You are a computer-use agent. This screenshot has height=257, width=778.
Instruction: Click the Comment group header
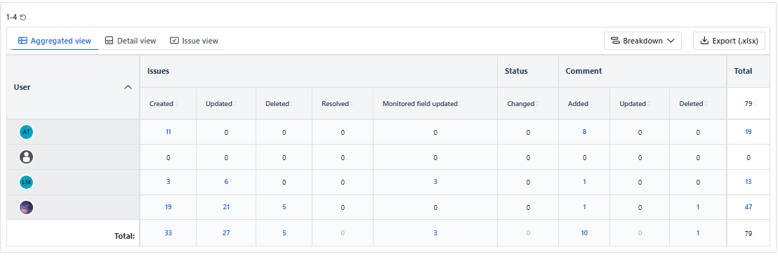(583, 71)
